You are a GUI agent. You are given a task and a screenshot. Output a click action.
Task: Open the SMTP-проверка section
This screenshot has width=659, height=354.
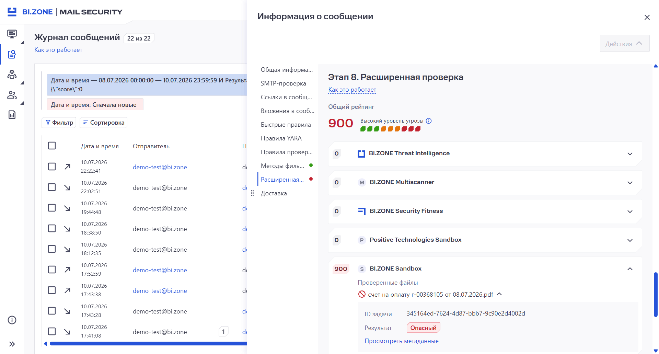pos(283,83)
